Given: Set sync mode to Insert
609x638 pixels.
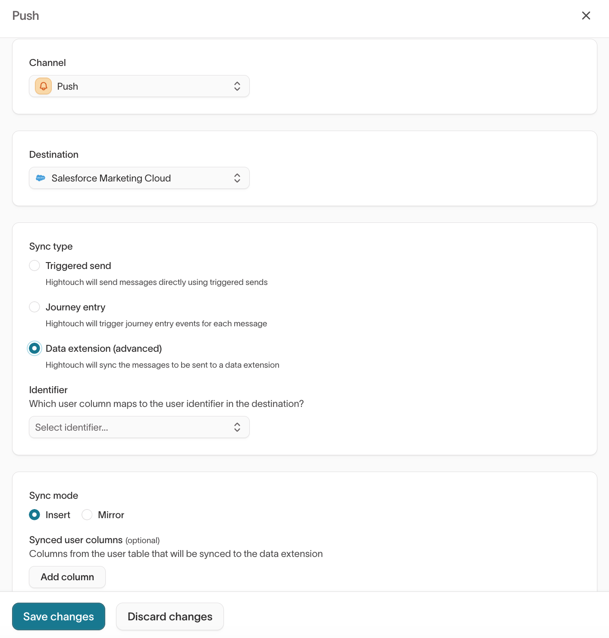Looking at the screenshot, I should pyautogui.click(x=35, y=515).
